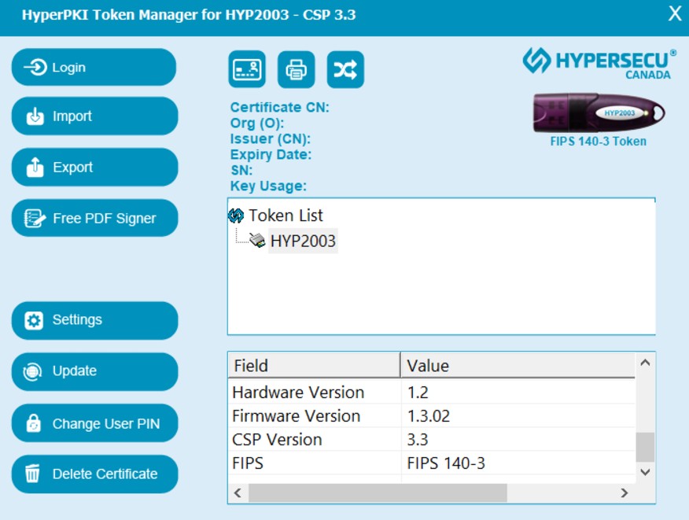Click Delete Certificate button
The height and width of the screenshot is (520, 689).
(94, 474)
